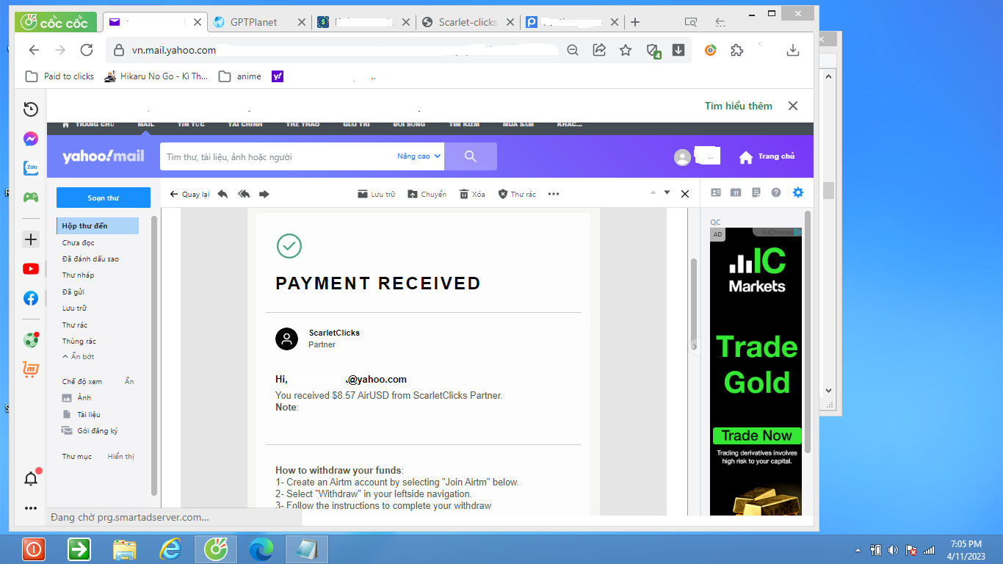Click the Tìm hiểu thêm link
1003x564 pixels.
pos(739,106)
